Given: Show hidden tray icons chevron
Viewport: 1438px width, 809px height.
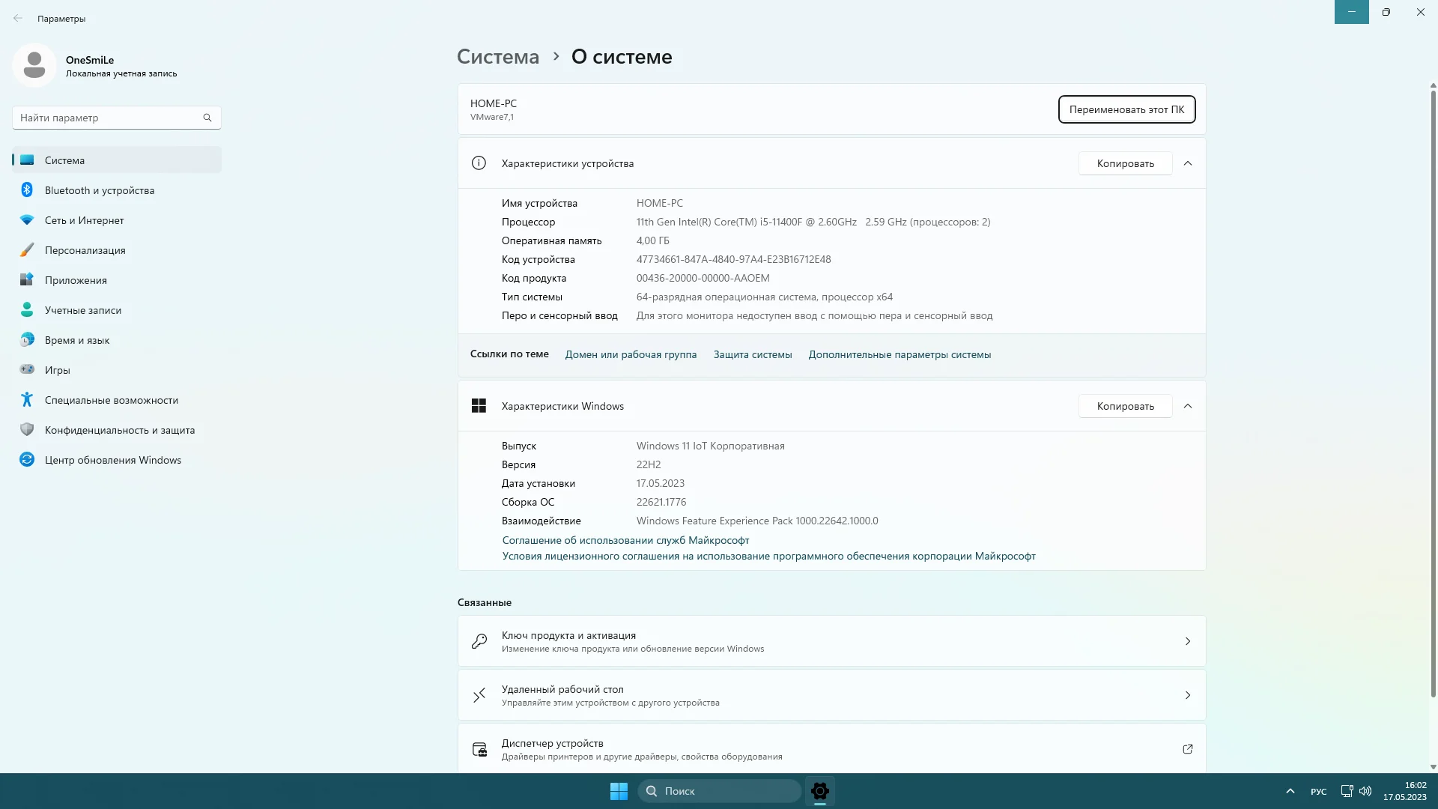Looking at the screenshot, I should coord(1290,791).
